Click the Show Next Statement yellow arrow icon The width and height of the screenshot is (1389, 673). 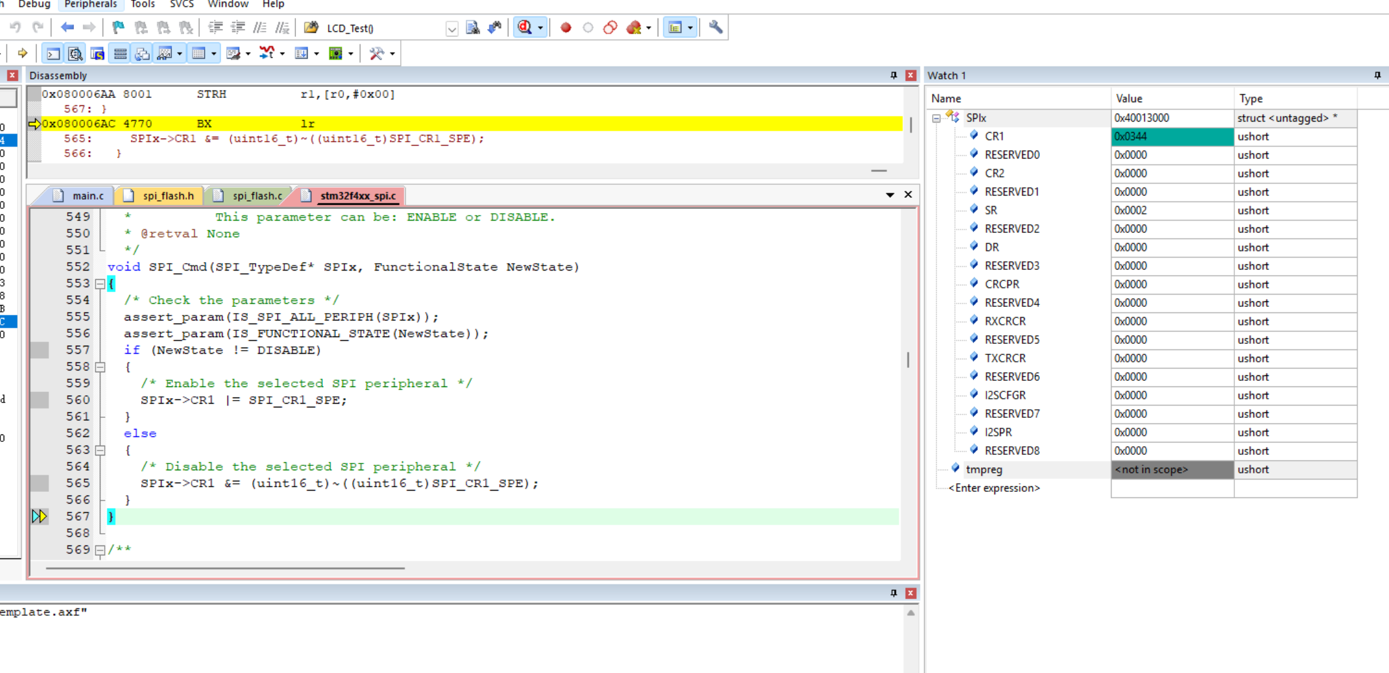click(22, 54)
